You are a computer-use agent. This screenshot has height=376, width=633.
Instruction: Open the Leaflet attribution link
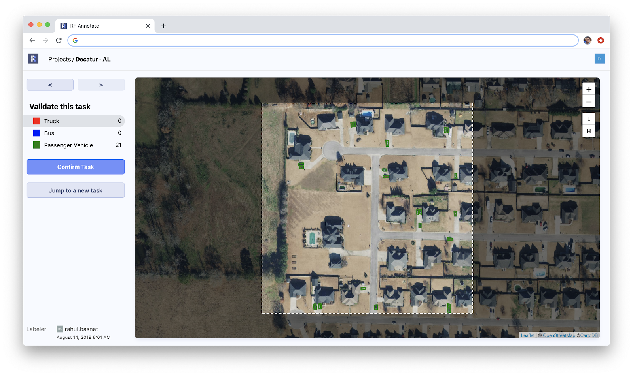tap(527, 335)
